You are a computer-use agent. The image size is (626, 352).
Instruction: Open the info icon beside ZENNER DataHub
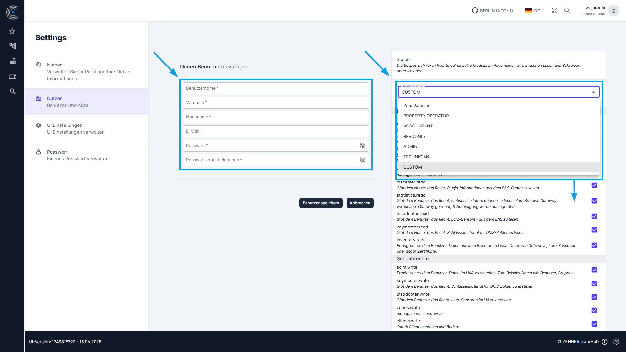(x=604, y=342)
